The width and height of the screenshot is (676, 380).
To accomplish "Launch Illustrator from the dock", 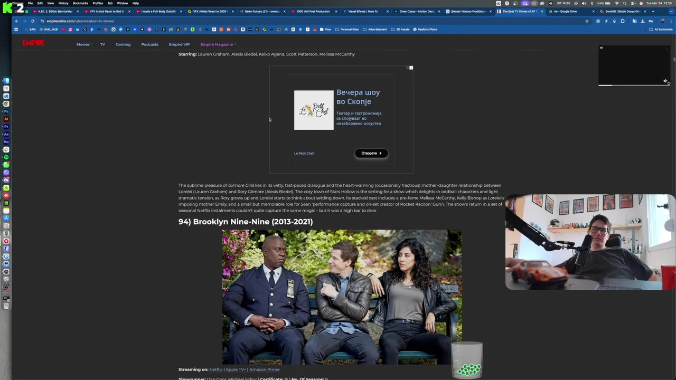I will [6, 118].
